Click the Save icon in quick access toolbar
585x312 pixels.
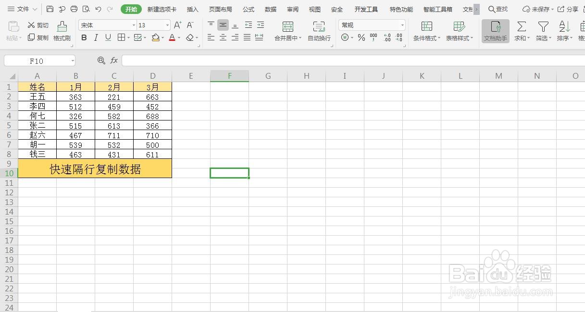point(50,9)
